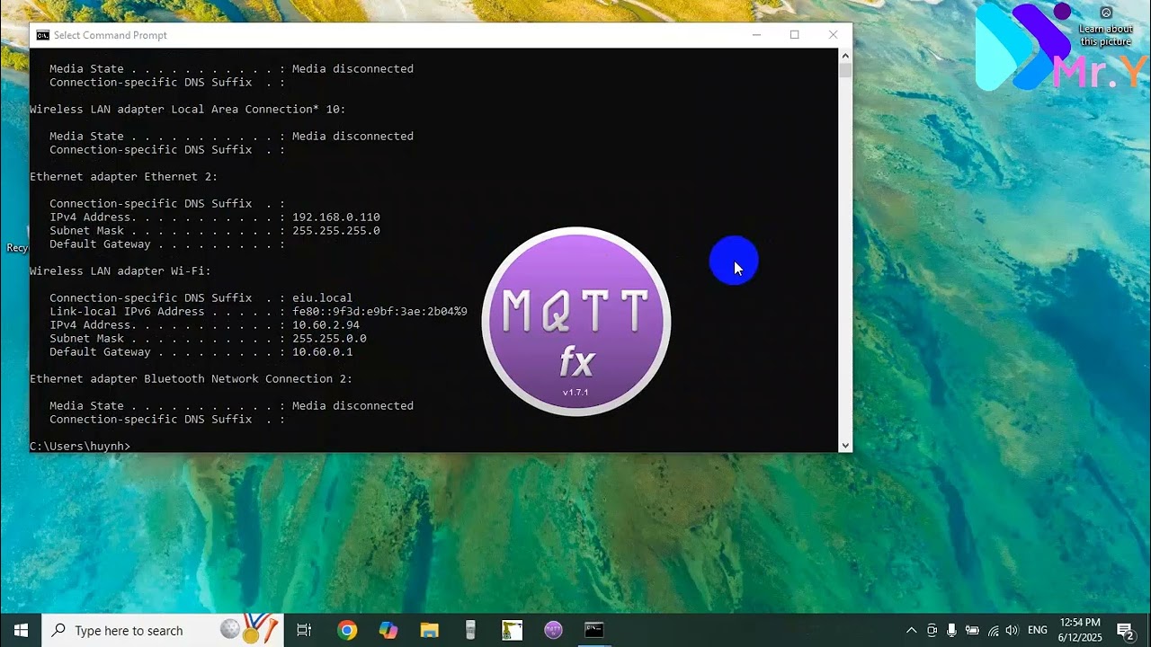Click the IPv4 address 192.168.0.110
The image size is (1151, 647).
pyautogui.click(x=336, y=217)
